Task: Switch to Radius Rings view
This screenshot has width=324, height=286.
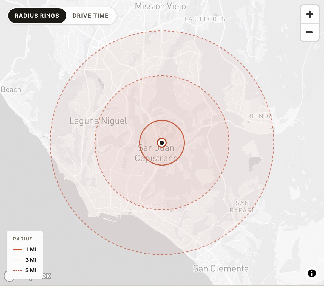Action: (37, 16)
